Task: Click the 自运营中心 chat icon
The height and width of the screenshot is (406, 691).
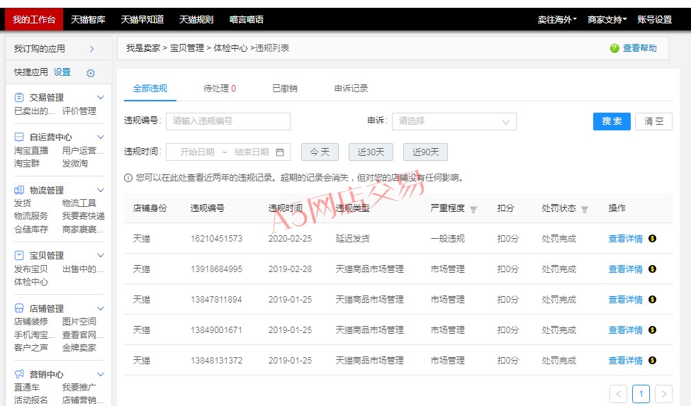Action: pyautogui.click(x=19, y=137)
